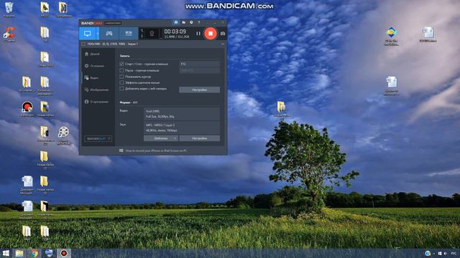Switch to game recording mode

tap(109, 34)
